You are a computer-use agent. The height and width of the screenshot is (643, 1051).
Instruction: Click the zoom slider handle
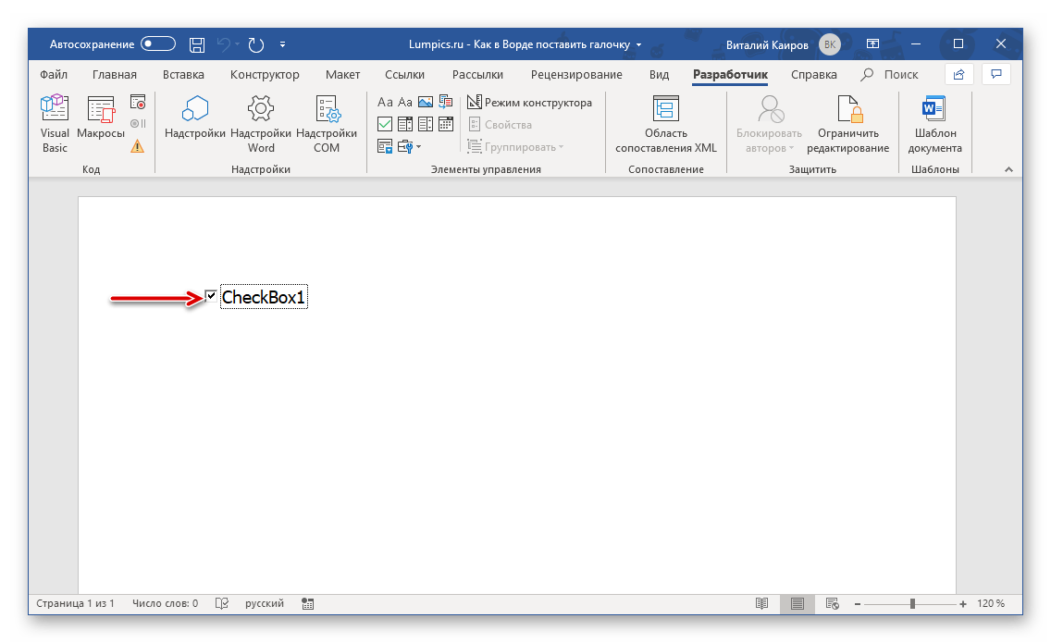(x=912, y=603)
